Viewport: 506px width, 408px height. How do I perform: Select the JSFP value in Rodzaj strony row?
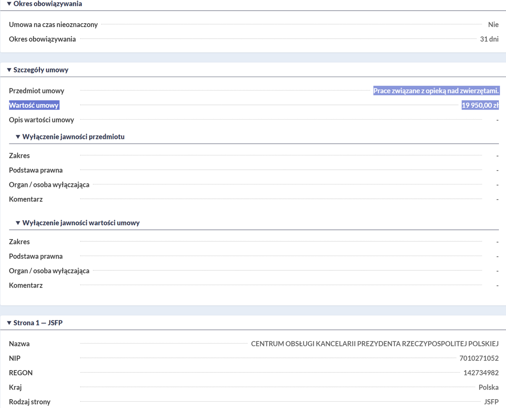492,402
